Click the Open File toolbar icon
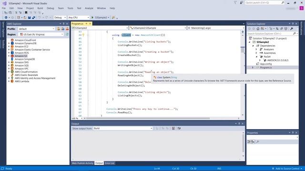The width and height of the screenshot is (305, 171). coord(25,18)
